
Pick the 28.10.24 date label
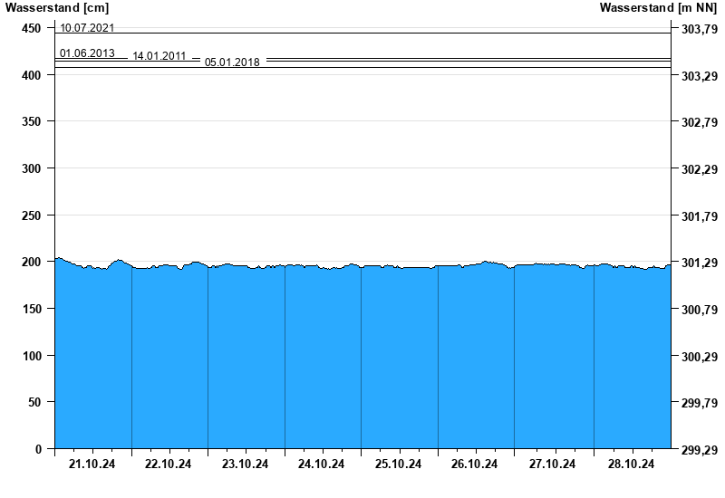pos(632,464)
